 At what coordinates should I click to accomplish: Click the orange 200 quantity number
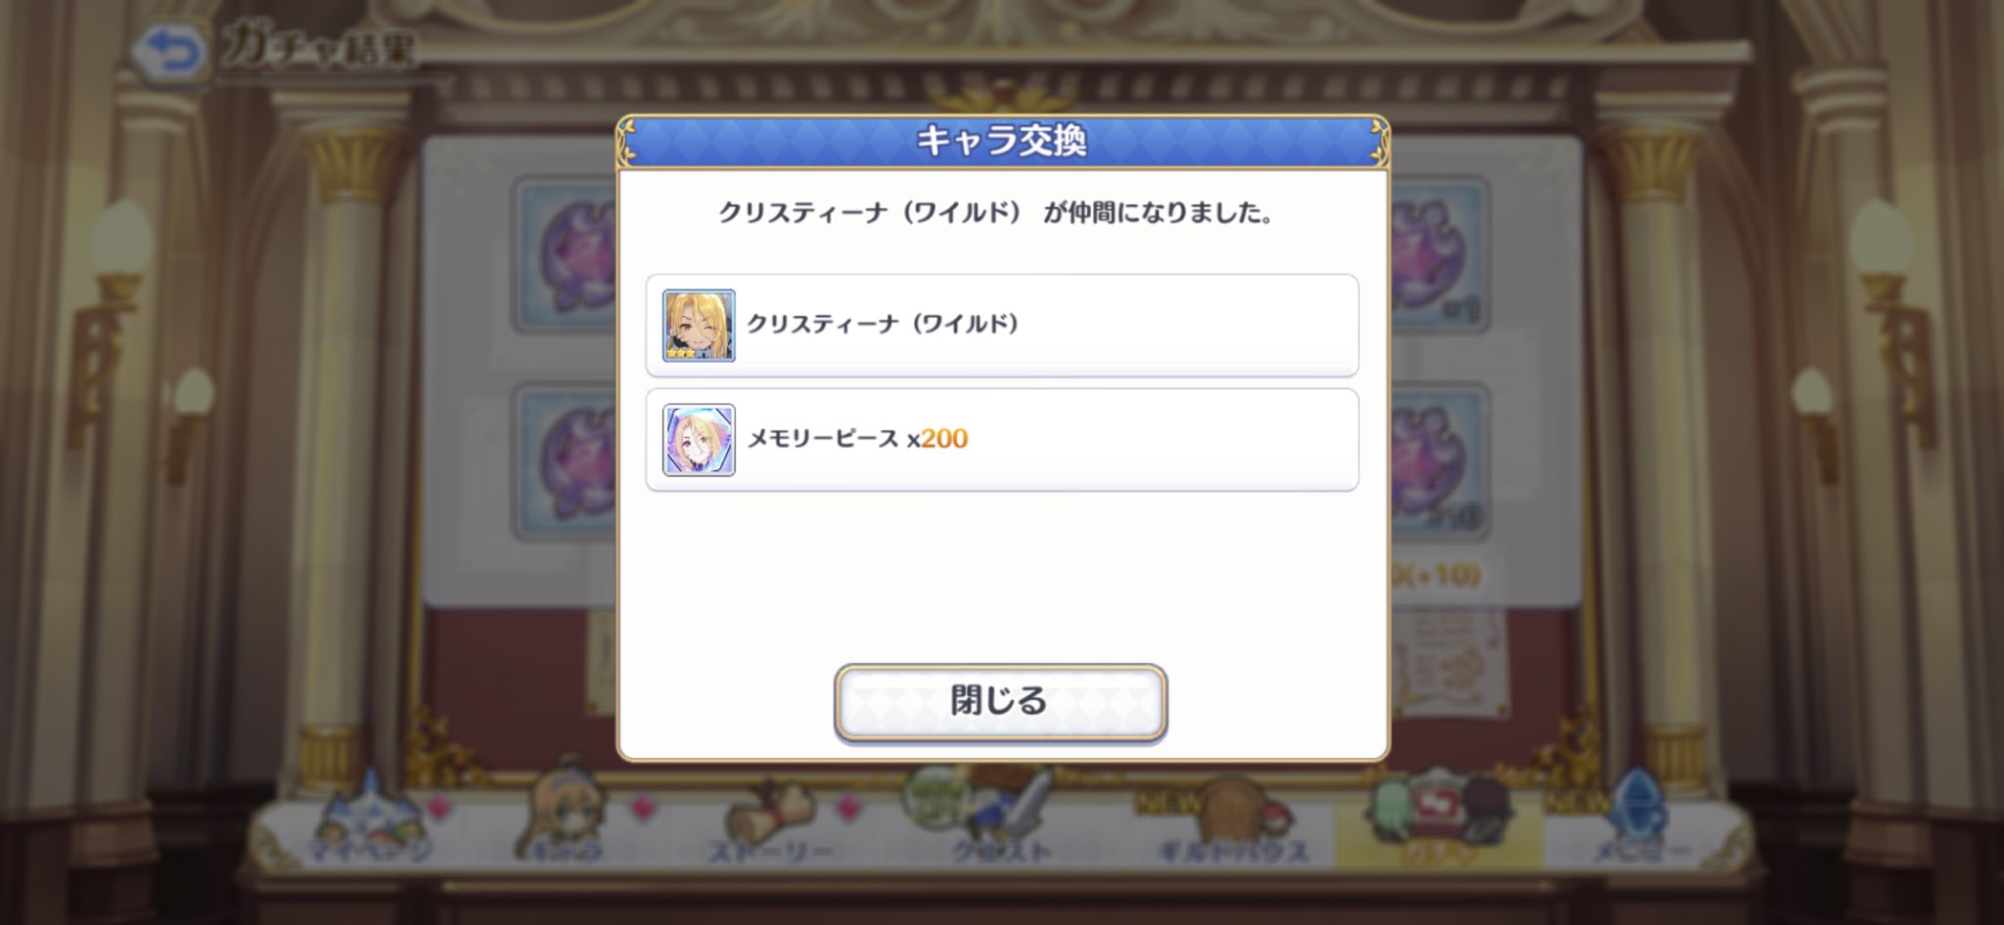pyautogui.click(x=944, y=438)
